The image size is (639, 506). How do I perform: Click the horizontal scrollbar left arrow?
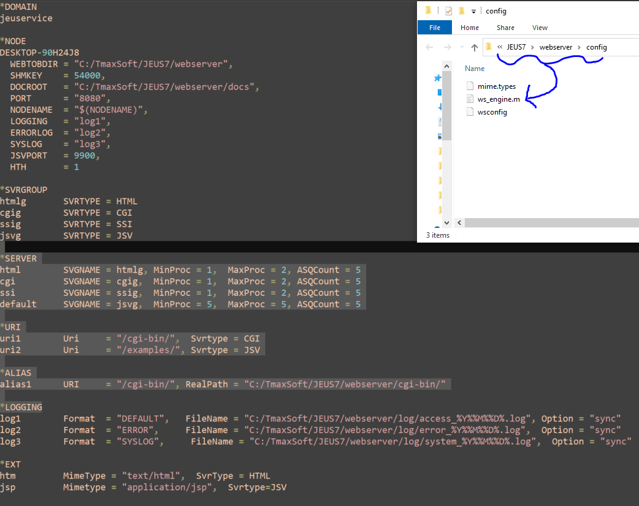point(459,222)
